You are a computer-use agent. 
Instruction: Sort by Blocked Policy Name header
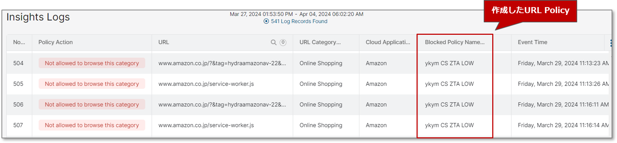(455, 42)
